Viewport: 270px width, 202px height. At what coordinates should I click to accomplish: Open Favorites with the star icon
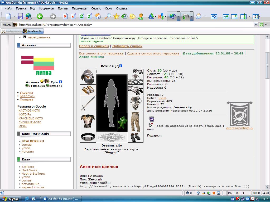(x=116, y=16)
